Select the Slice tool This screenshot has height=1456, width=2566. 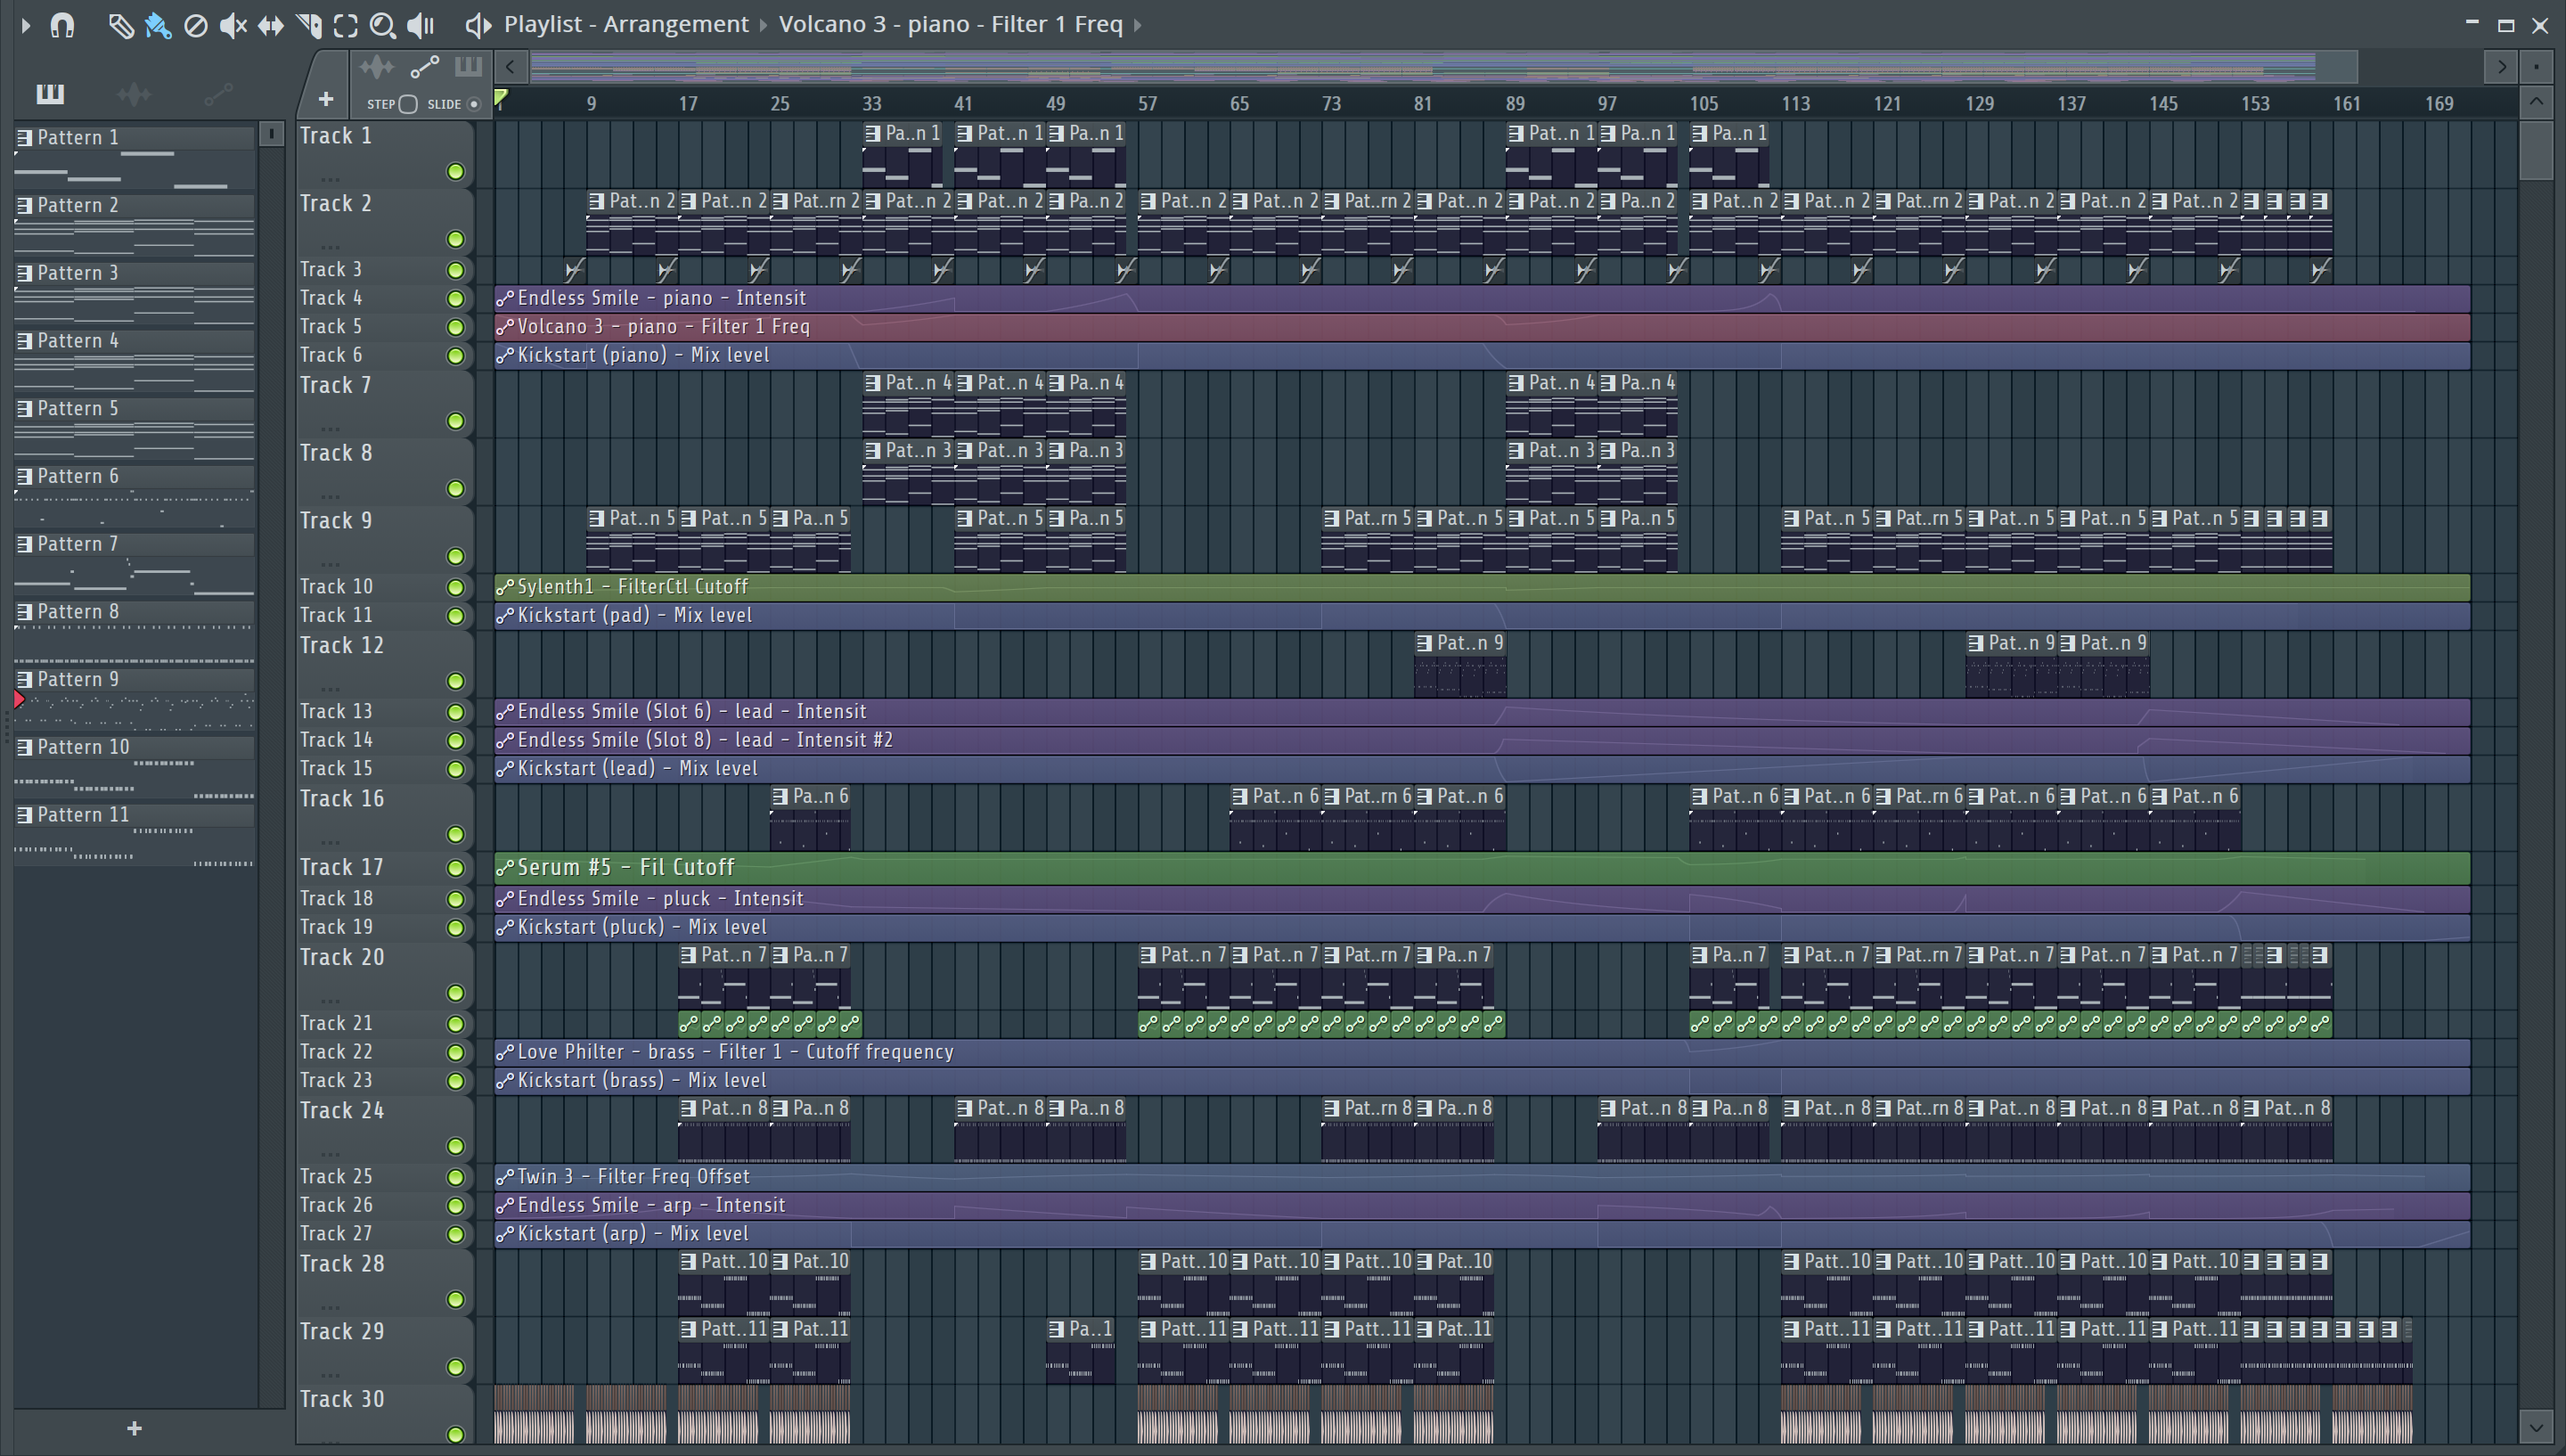(309, 25)
